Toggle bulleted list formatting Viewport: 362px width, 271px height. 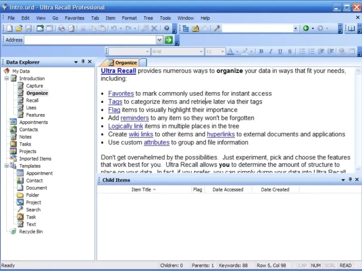coord(302,51)
